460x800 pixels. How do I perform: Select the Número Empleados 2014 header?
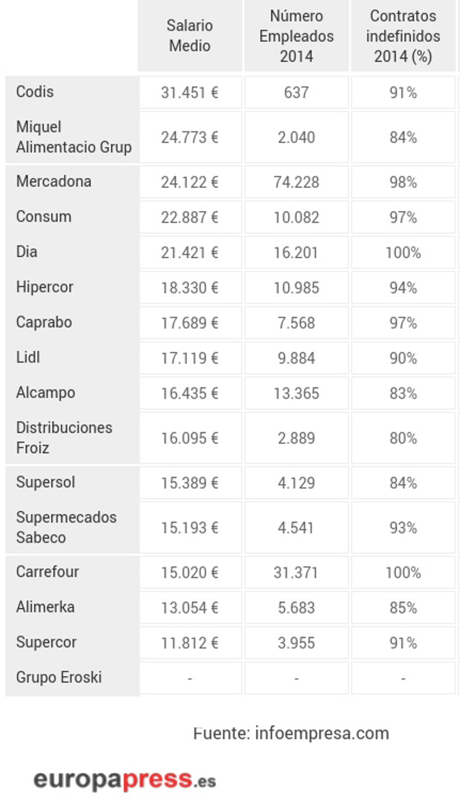pos(296,36)
